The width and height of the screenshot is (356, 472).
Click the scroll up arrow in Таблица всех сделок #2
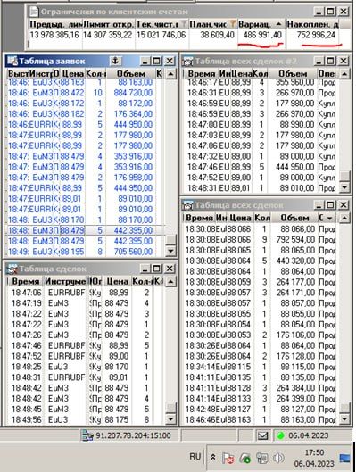(344, 74)
